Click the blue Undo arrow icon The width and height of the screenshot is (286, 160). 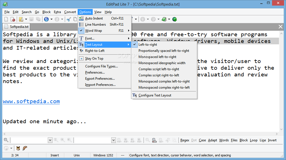[46, 19]
